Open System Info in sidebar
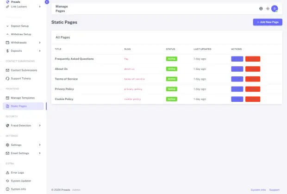287x194 pixels. pos(23,189)
